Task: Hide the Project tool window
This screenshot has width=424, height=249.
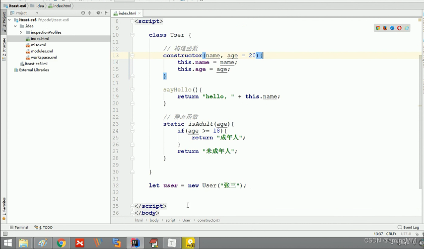Action: (x=107, y=13)
